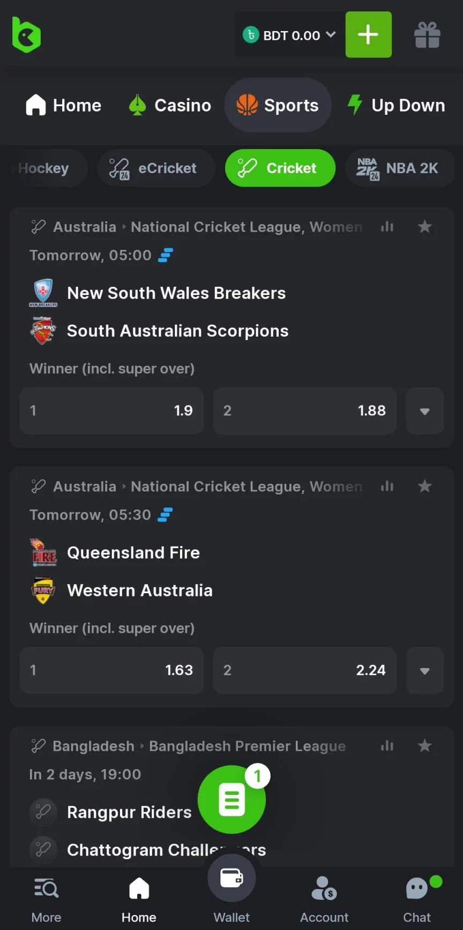This screenshot has height=930, width=463.
Task: Open the Chat bubble icon
Action: pyautogui.click(x=417, y=889)
